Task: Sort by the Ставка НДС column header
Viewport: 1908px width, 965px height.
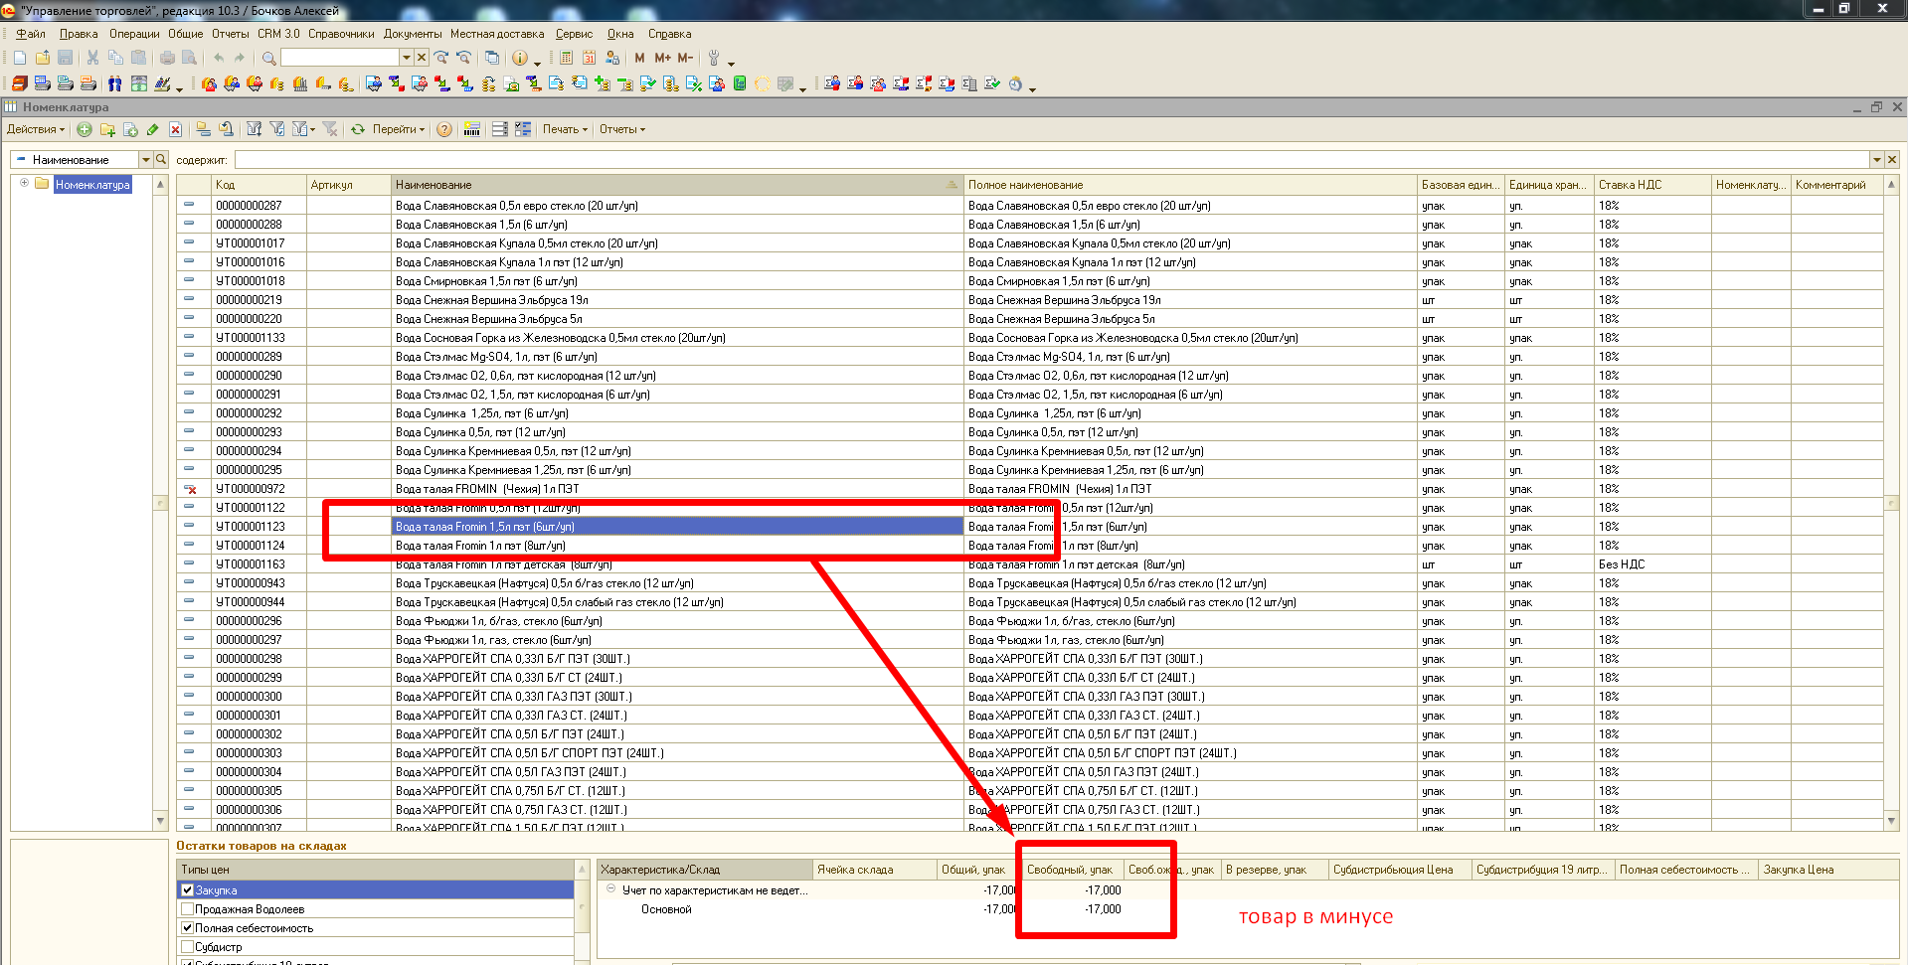Action: (1650, 185)
